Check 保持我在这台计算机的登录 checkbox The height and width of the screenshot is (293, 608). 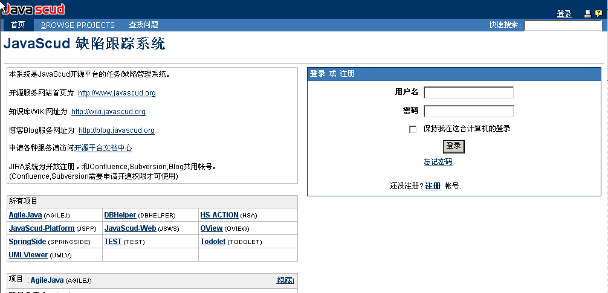pos(413,129)
